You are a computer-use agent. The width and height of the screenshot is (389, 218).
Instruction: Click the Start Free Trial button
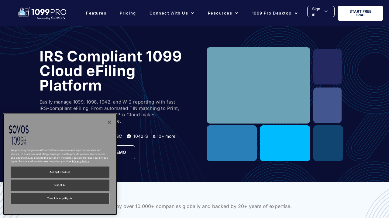(x=360, y=13)
